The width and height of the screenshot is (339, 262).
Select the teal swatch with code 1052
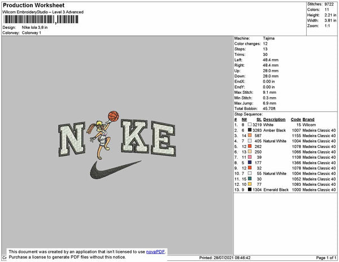click(x=250, y=178)
